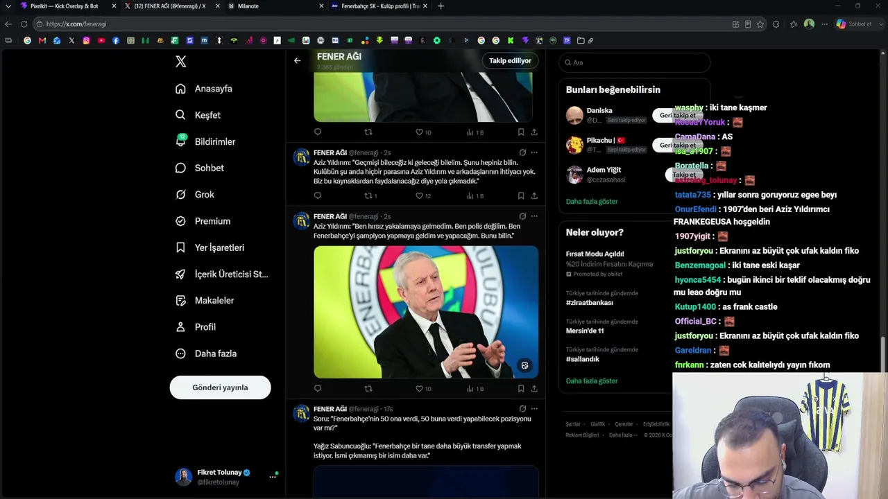The height and width of the screenshot is (499, 888).
Task: Open more options for "Geçmişi bileceğiz ki" tweet
Action: (x=534, y=152)
